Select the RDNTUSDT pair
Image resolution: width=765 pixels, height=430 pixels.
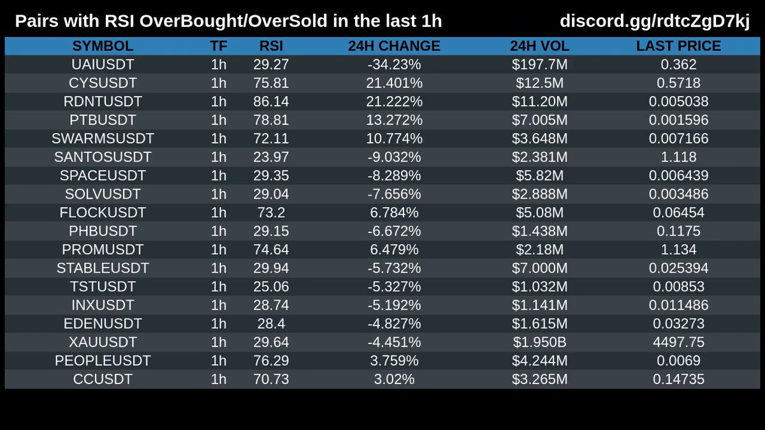pos(103,101)
